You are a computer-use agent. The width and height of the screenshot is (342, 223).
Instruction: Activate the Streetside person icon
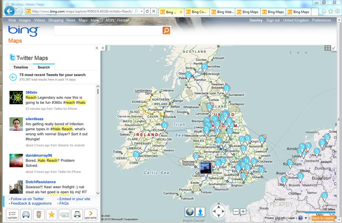coord(200,212)
